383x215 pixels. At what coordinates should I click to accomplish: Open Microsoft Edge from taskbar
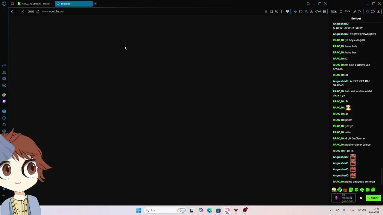coord(209,210)
